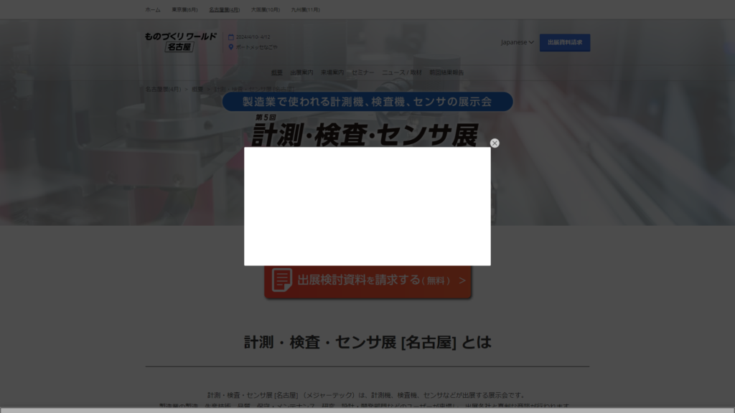735x413 pixels.
Task: Close the popup with the X icon
Action: tap(495, 143)
